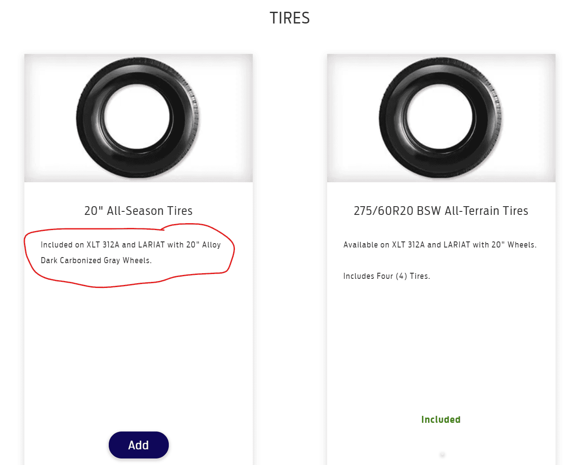Click empty space between All-Terrain note and Included

point(441,348)
